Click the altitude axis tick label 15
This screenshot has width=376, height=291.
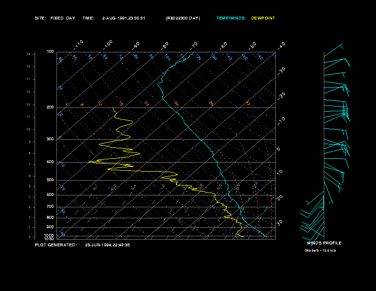[x=28, y=67]
